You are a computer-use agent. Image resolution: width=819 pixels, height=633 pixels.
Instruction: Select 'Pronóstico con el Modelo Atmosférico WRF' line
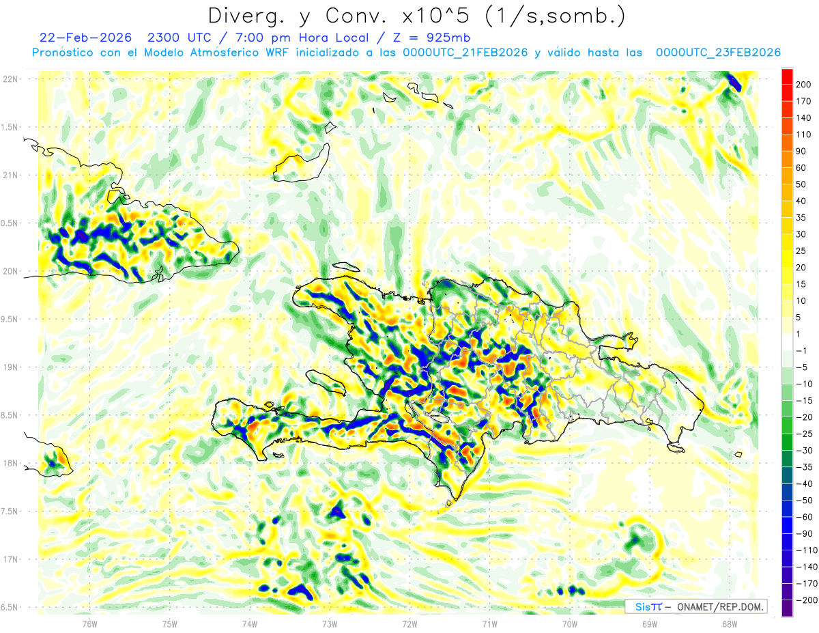pyautogui.click(x=162, y=53)
